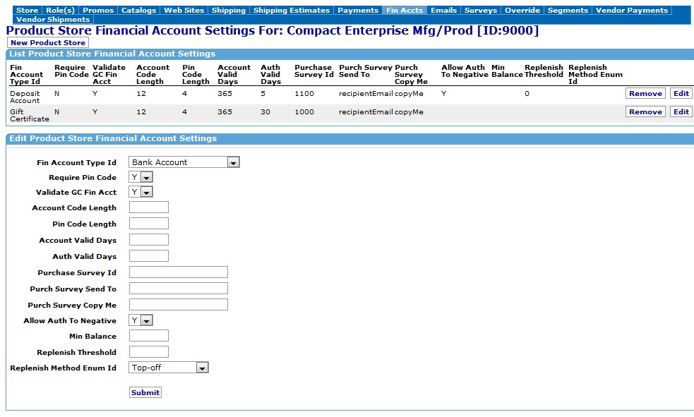This screenshot has height=417, width=694.
Task: Go to the Surveys tab
Action: point(481,10)
